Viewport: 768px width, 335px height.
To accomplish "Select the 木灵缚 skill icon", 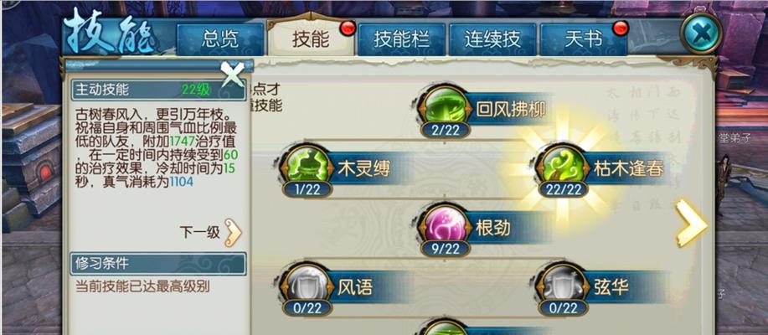I will pyautogui.click(x=307, y=167).
